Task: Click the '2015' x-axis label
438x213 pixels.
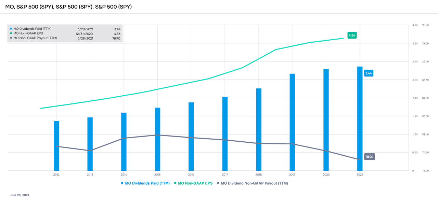Action: [157, 174]
